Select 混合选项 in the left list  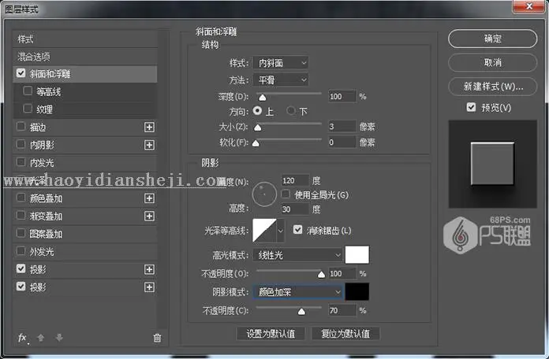coord(34,57)
